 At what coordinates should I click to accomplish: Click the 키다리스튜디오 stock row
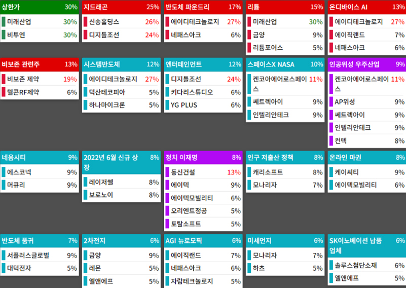(203, 92)
